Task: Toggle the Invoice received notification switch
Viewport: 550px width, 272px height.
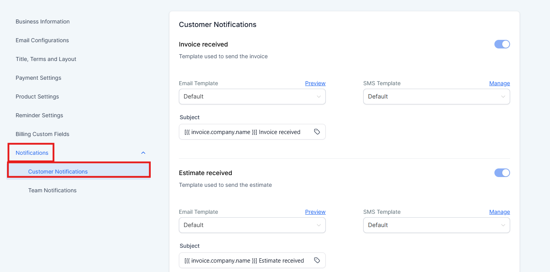Action: tap(502, 44)
